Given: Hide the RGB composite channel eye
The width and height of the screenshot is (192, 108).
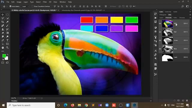Looking at the screenshot, I should click(160, 23).
